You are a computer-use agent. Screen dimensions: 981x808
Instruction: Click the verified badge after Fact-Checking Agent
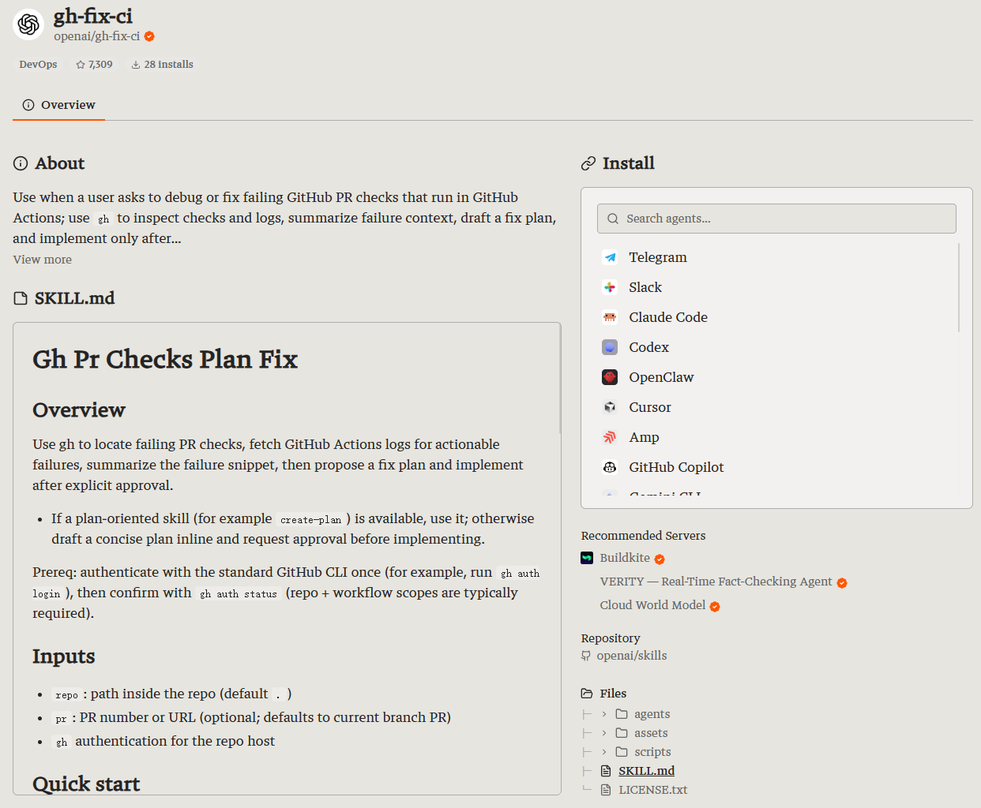842,583
